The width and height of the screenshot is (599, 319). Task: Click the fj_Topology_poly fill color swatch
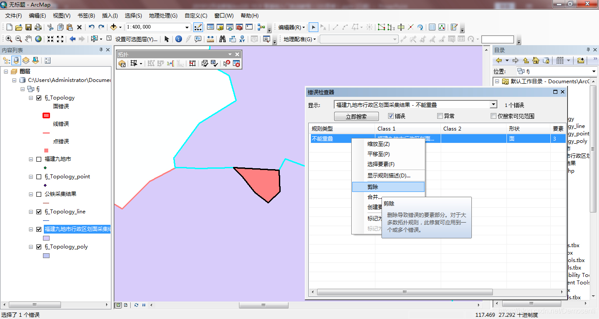coord(46,255)
